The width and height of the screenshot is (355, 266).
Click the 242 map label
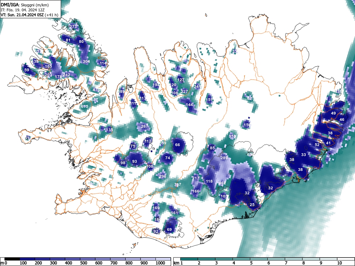pyautogui.click(x=67, y=75)
